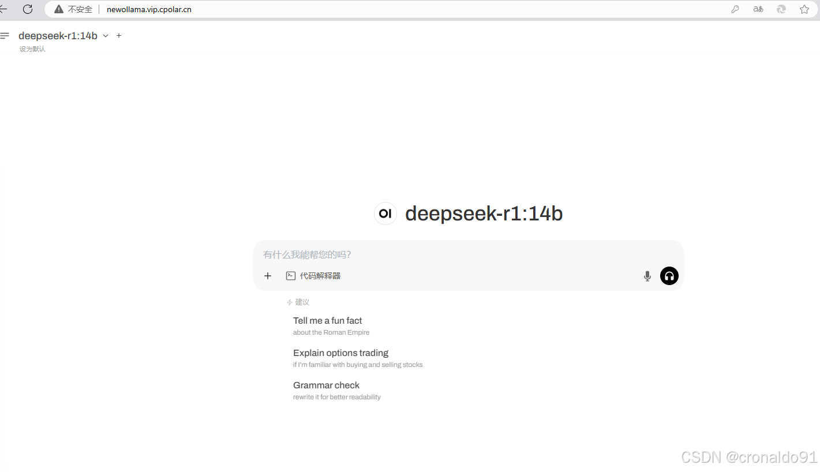This screenshot has width=820, height=472.
Task: Reload the page with the refresh icon
Action: (28, 9)
